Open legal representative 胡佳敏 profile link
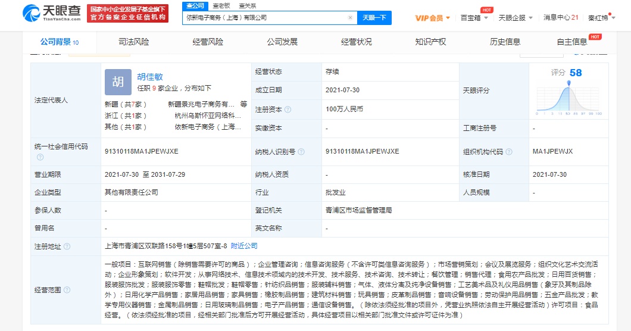Image resolution: width=631 pixels, height=331 pixels. (x=149, y=77)
